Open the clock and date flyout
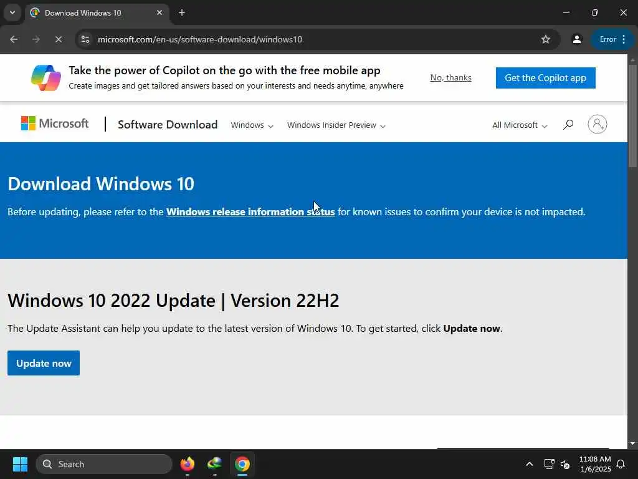The width and height of the screenshot is (638, 479). (595, 464)
